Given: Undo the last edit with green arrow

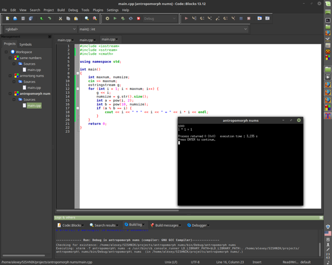Looking at the screenshot, I should point(42,19).
